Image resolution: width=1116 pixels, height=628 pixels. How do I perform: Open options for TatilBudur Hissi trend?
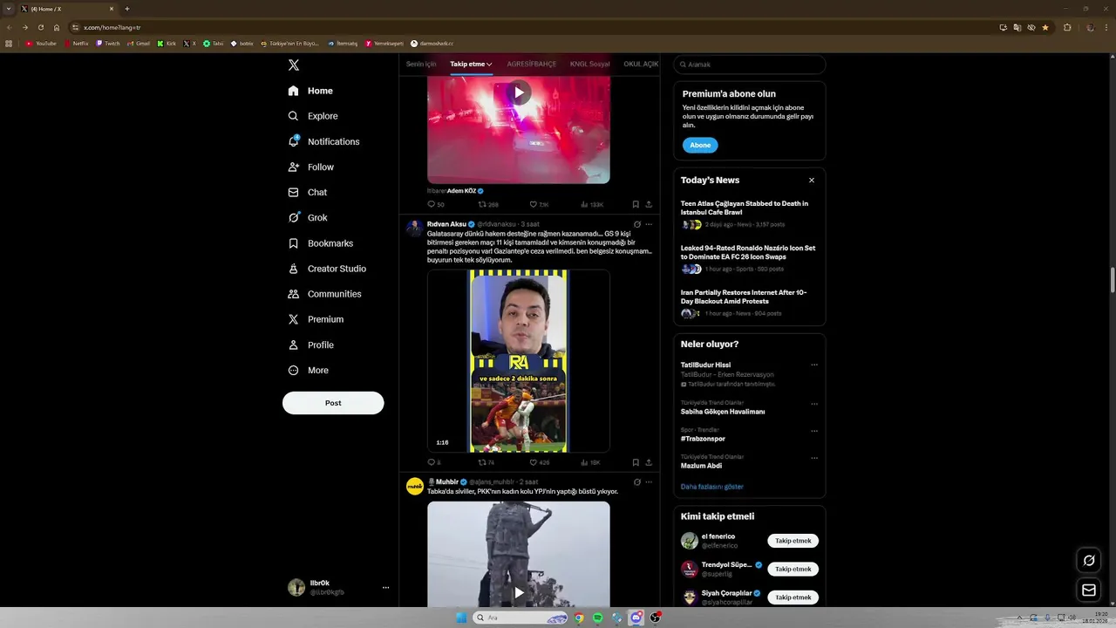814,365
